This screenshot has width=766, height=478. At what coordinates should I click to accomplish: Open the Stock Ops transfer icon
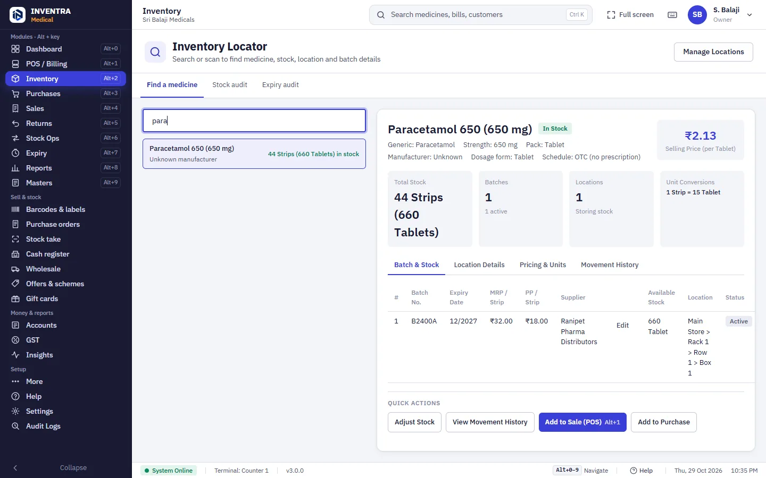click(x=15, y=138)
